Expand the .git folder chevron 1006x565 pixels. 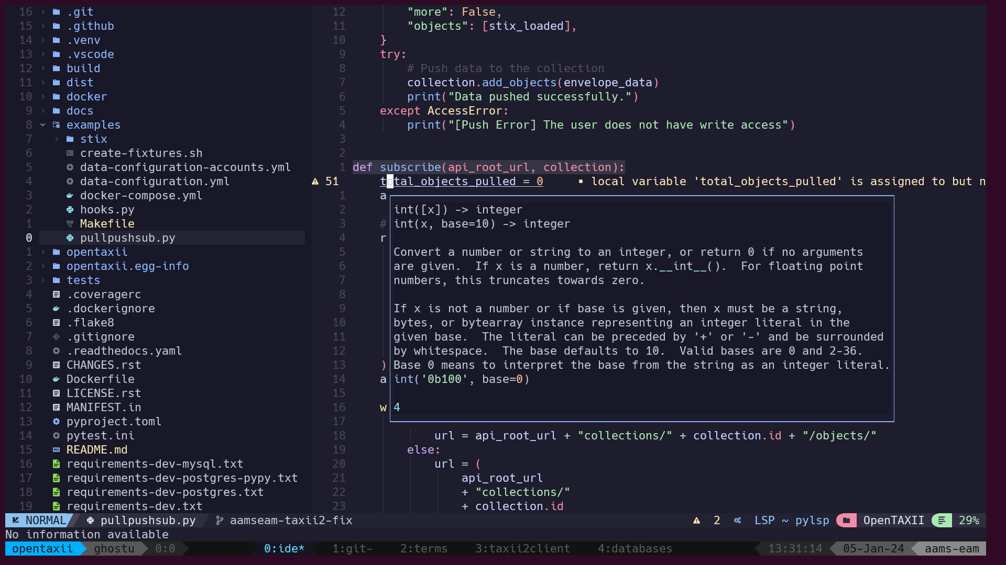[43, 12]
